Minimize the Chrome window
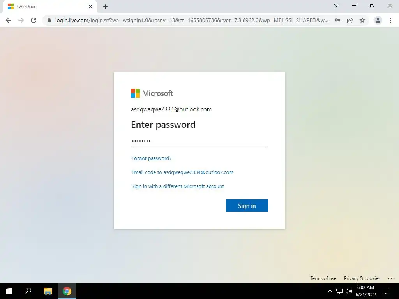This screenshot has height=299, width=399. tap(354, 5)
